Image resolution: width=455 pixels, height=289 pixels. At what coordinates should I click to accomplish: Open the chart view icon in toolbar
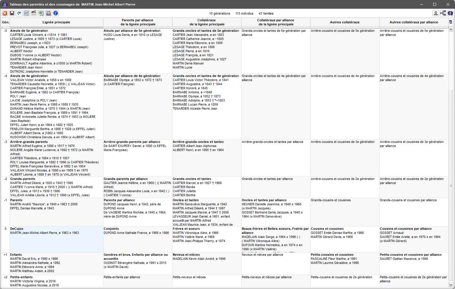26,13
